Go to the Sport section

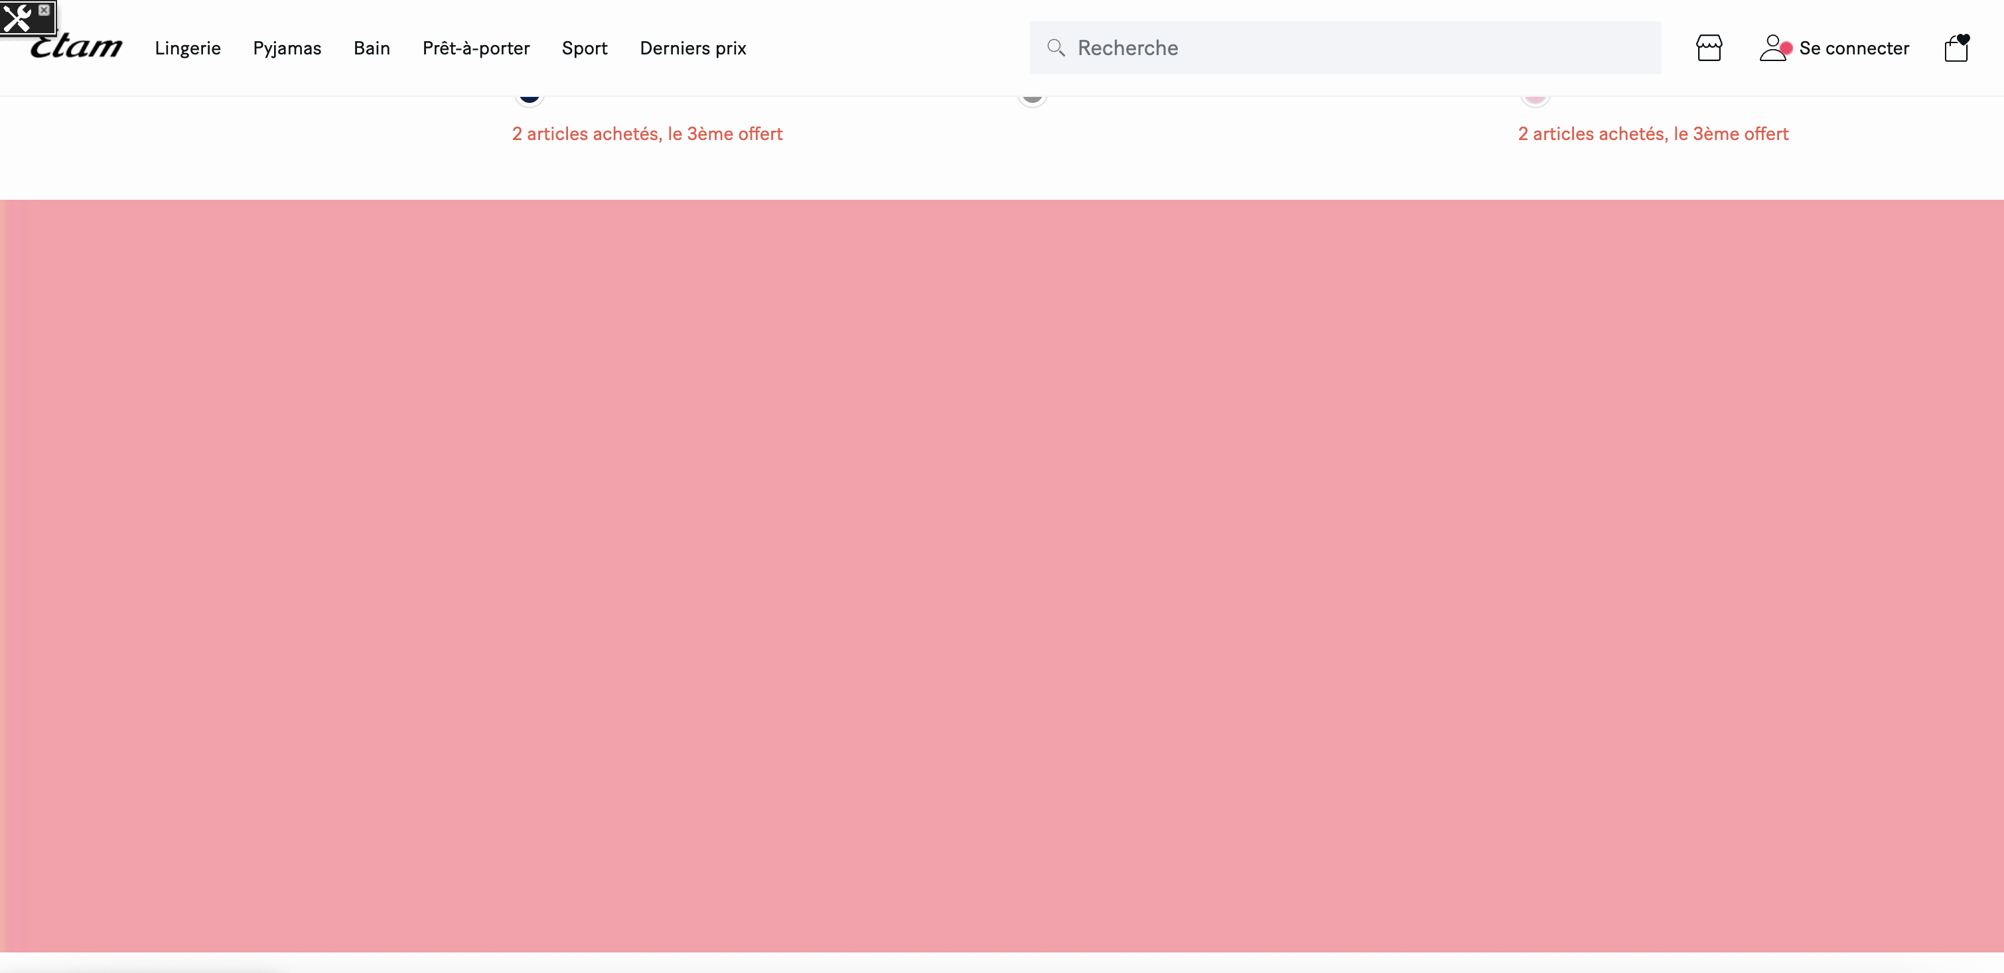(584, 48)
